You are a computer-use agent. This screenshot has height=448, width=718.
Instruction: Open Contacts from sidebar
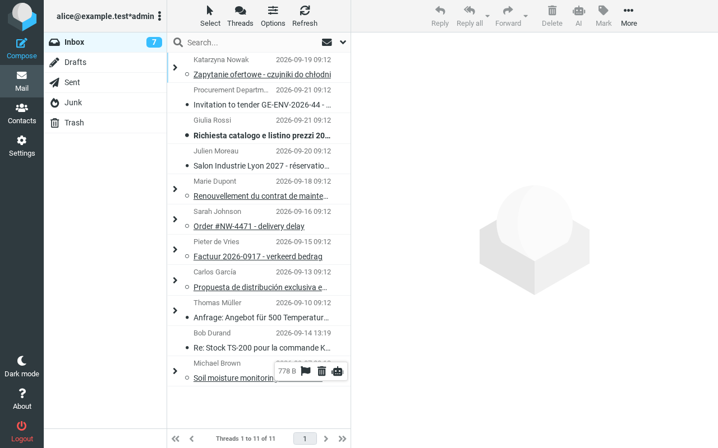click(x=22, y=114)
